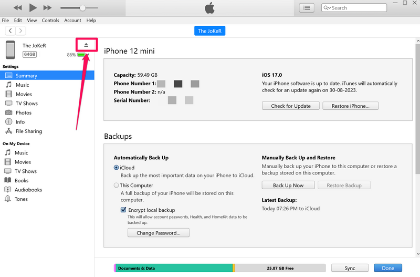Open the search magnifier dropdown
This screenshot has height=277, width=420.
(327, 8)
